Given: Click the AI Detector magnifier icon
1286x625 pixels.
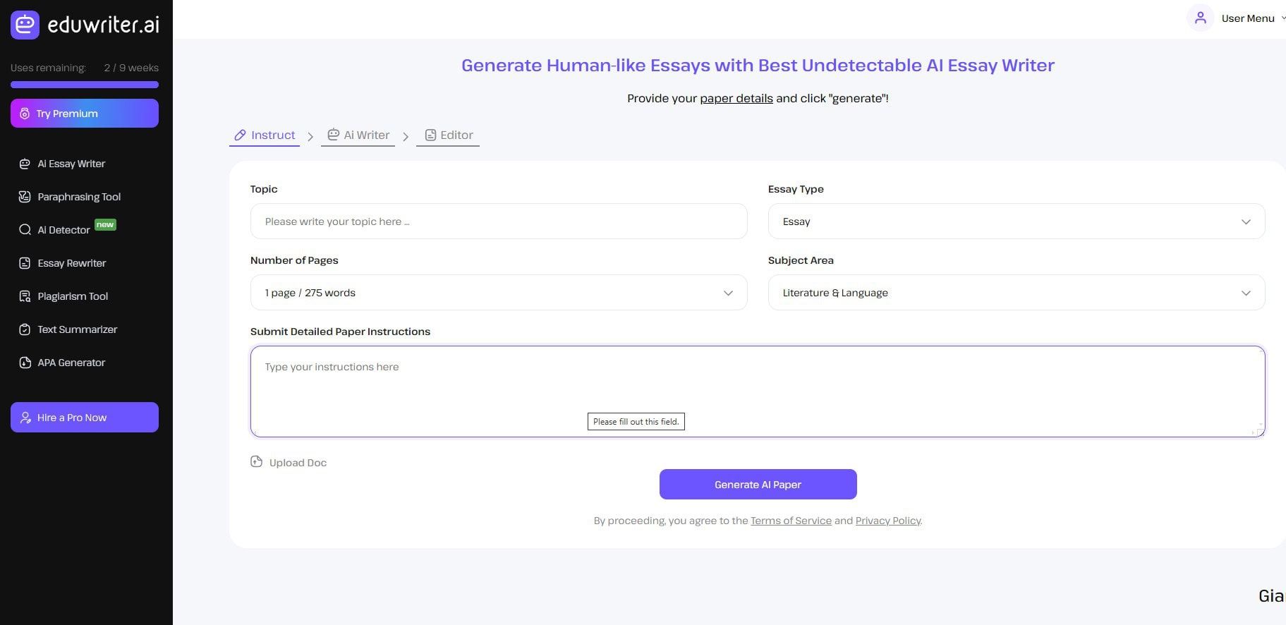Looking at the screenshot, I should [25, 230].
